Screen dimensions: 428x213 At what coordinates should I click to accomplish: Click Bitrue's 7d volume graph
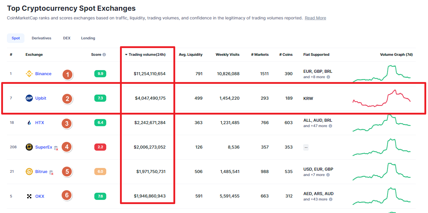(382, 172)
